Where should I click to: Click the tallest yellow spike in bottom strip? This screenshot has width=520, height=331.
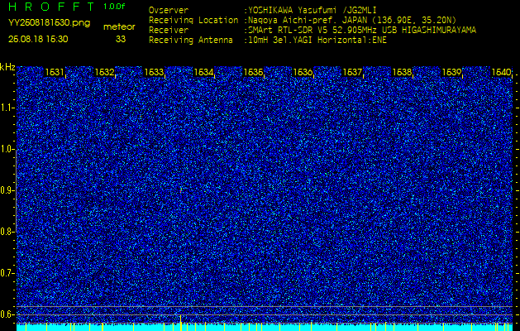point(181,323)
